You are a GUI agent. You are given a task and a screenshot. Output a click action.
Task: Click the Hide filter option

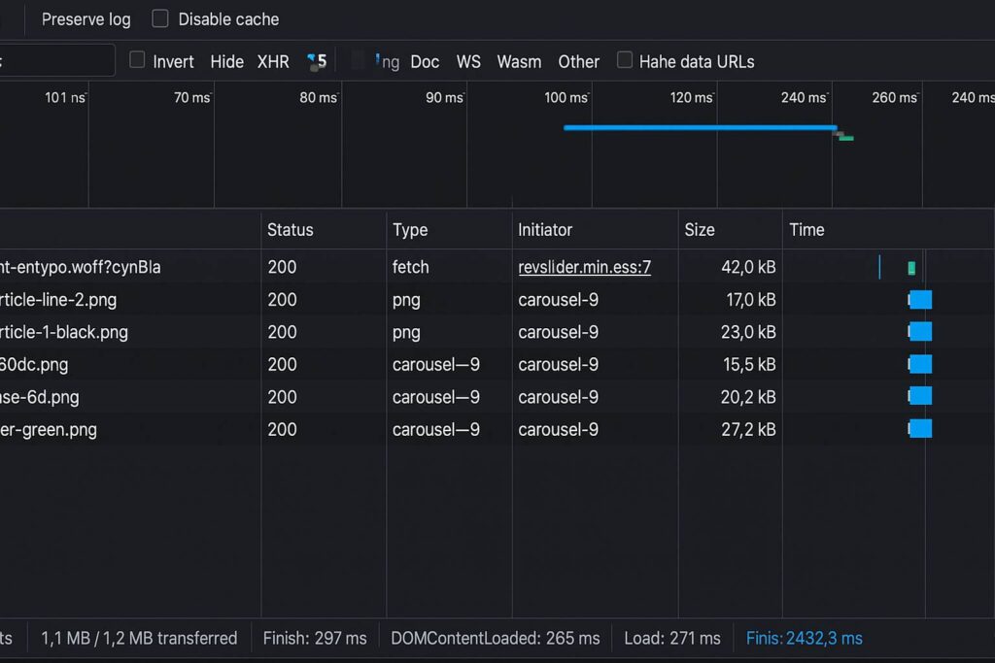point(226,61)
